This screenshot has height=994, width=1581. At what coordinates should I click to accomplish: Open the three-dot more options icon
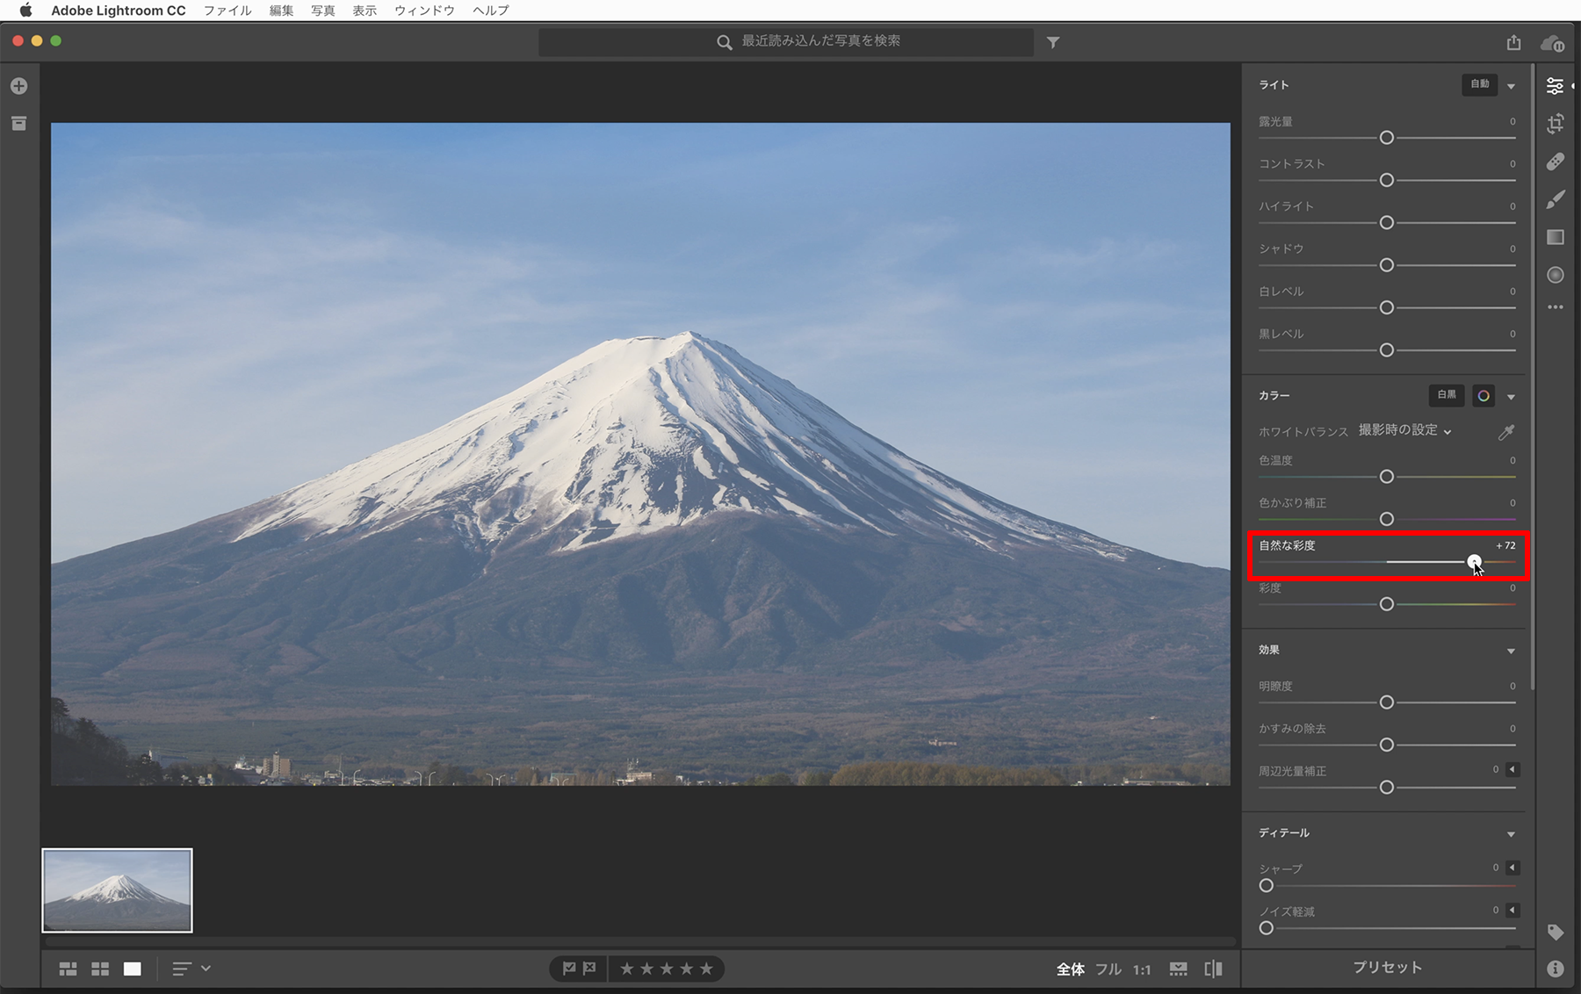click(x=1556, y=307)
